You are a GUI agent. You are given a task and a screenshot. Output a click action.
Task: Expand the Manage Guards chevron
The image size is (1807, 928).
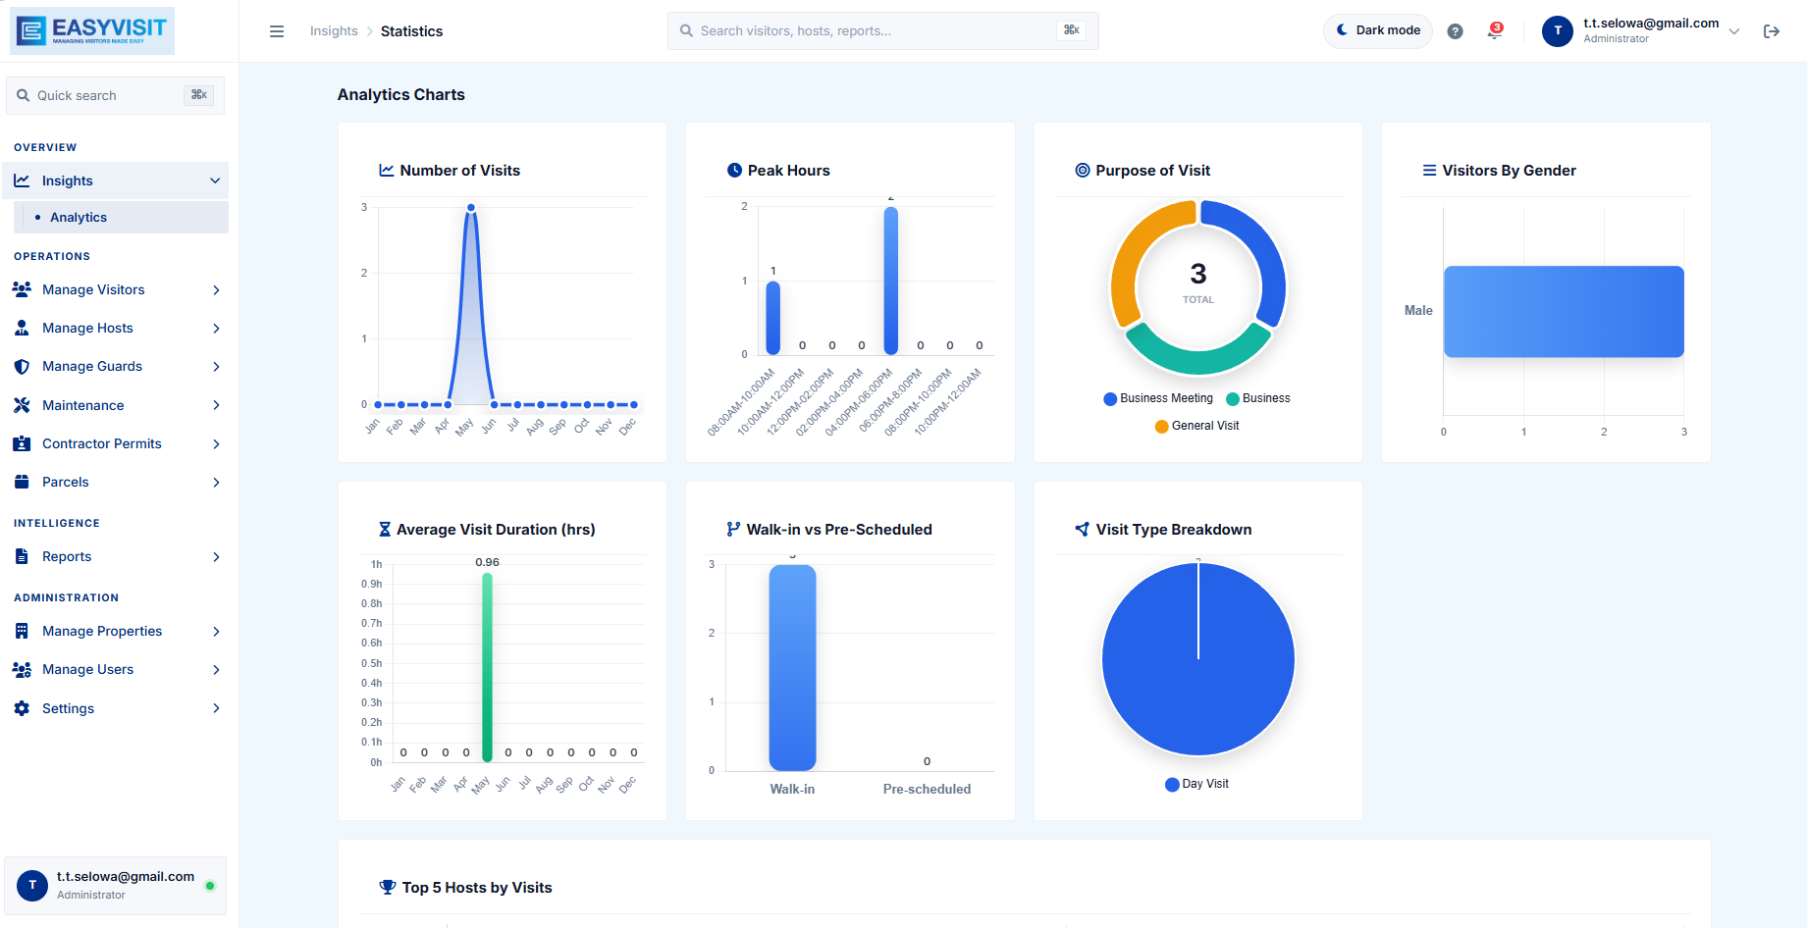tap(216, 366)
